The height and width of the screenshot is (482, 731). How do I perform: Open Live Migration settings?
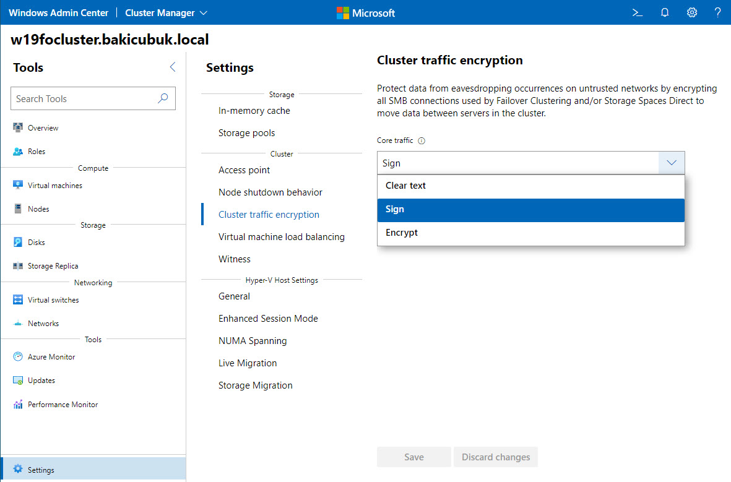pyautogui.click(x=248, y=363)
